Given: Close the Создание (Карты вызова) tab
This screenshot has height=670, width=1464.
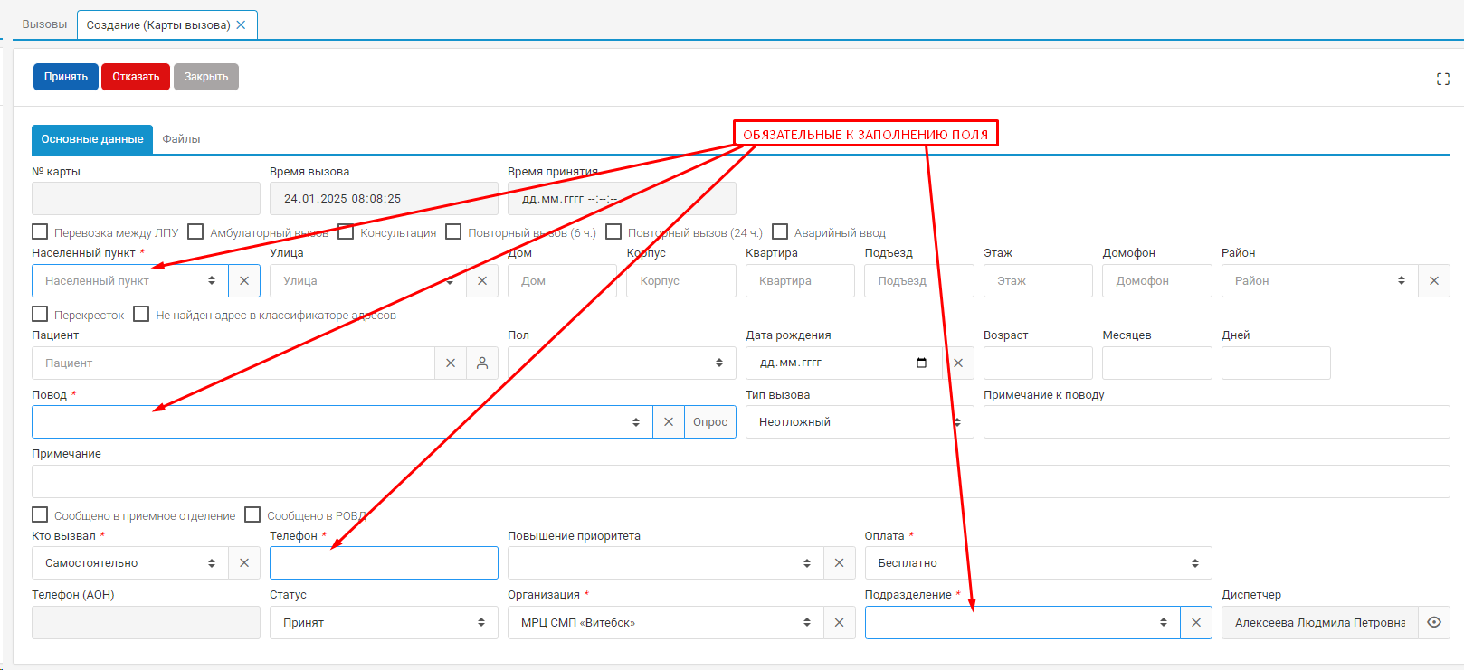Looking at the screenshot, I should point(241,25).
